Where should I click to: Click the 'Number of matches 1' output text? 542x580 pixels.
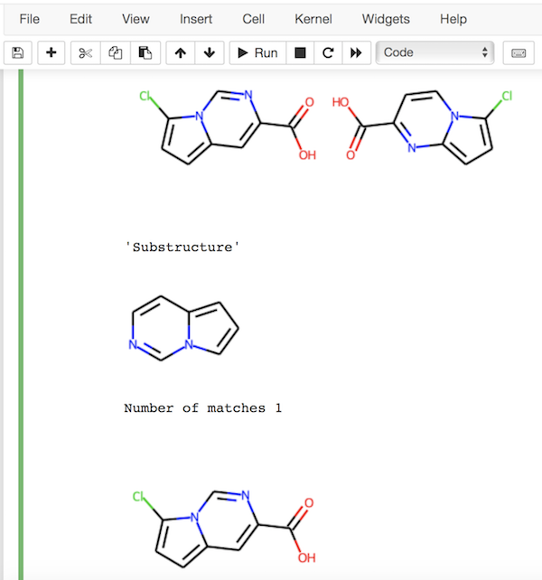click(x=202, y=408)
